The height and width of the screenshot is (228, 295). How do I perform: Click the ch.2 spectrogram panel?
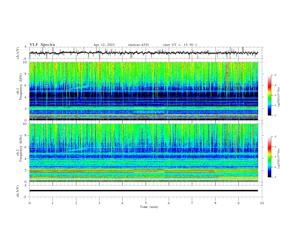(x=143, y=153)
